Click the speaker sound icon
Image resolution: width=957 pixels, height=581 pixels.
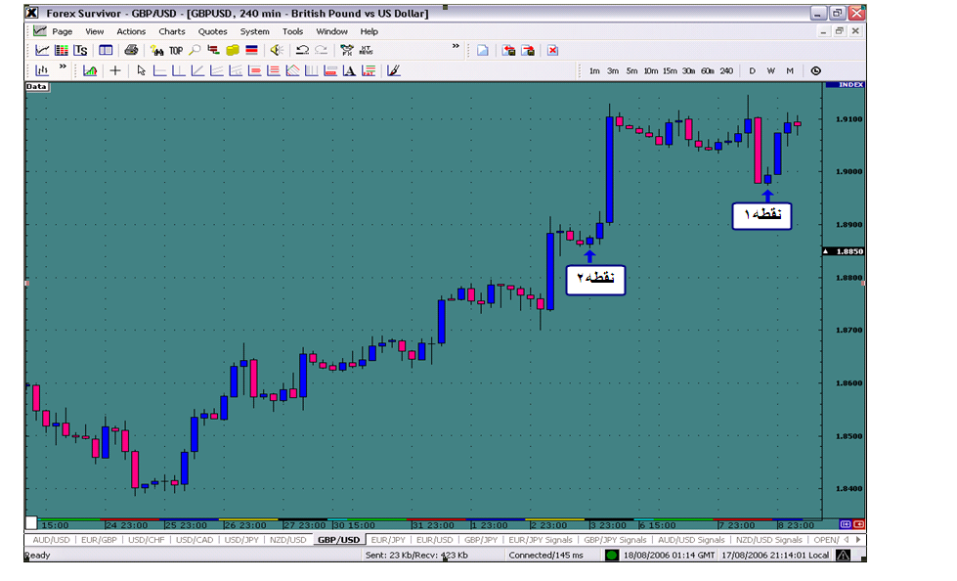[x=277, y=50]
